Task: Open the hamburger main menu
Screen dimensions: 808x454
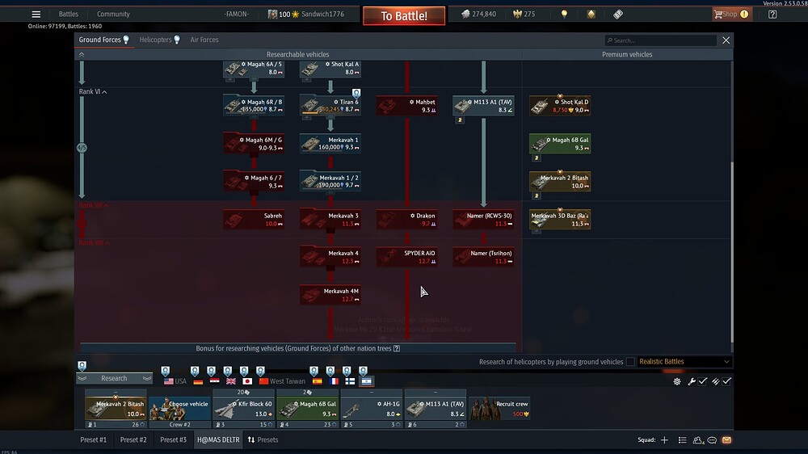Action: pos(36,14)
